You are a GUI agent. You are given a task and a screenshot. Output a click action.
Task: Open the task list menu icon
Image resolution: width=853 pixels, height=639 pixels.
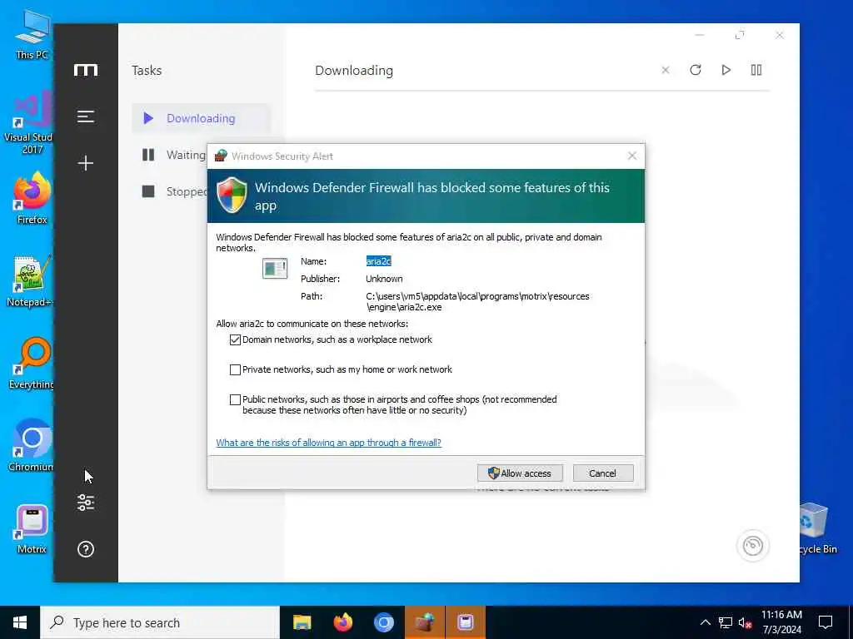coord(86,116)
